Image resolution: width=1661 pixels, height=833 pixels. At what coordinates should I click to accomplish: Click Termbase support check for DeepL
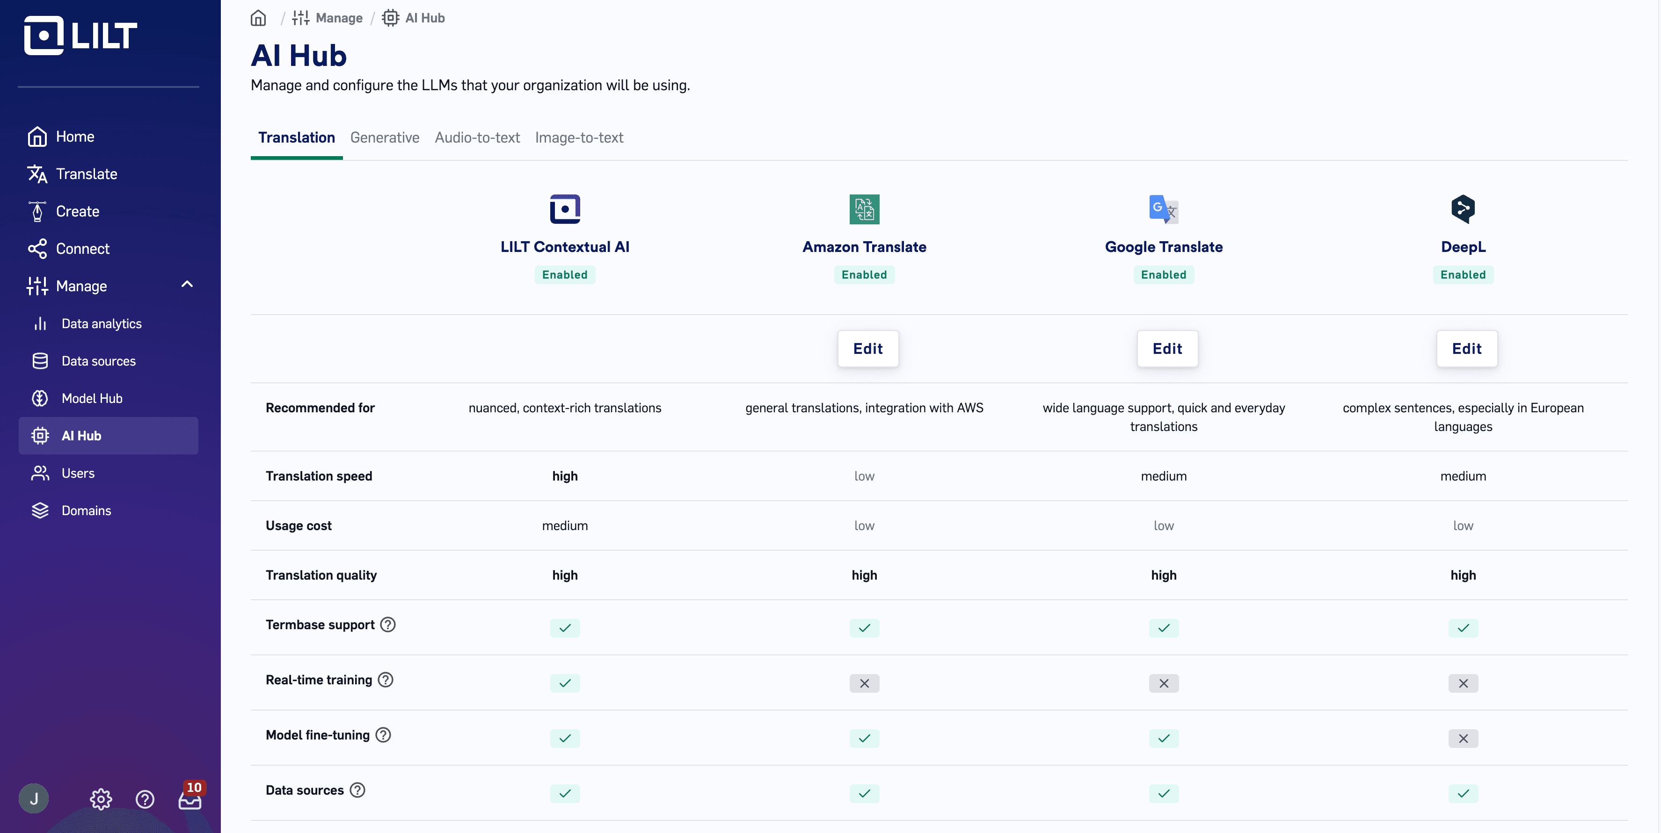(x=1463, y=628)
